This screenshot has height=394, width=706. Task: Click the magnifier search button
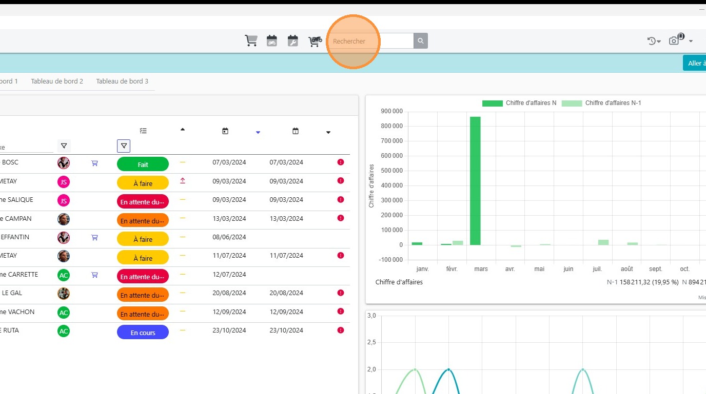(421, 41)
